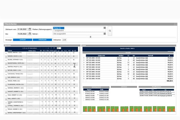
Task: Click the clock sum column header icon
Action: (55, 51)
